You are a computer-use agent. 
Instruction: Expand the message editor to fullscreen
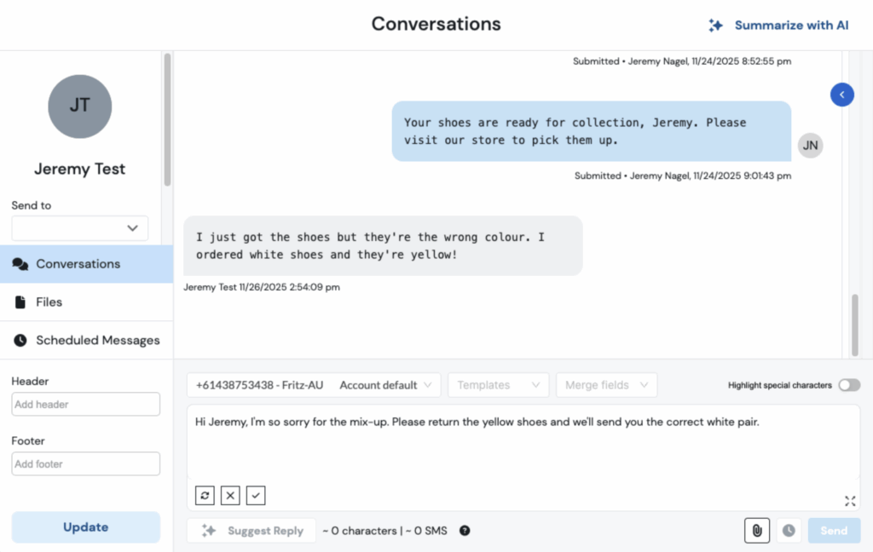coord(850,501)
